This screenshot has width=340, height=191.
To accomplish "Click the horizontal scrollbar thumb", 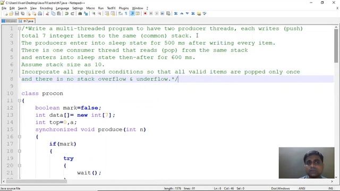I will click(x=36, y=181).
